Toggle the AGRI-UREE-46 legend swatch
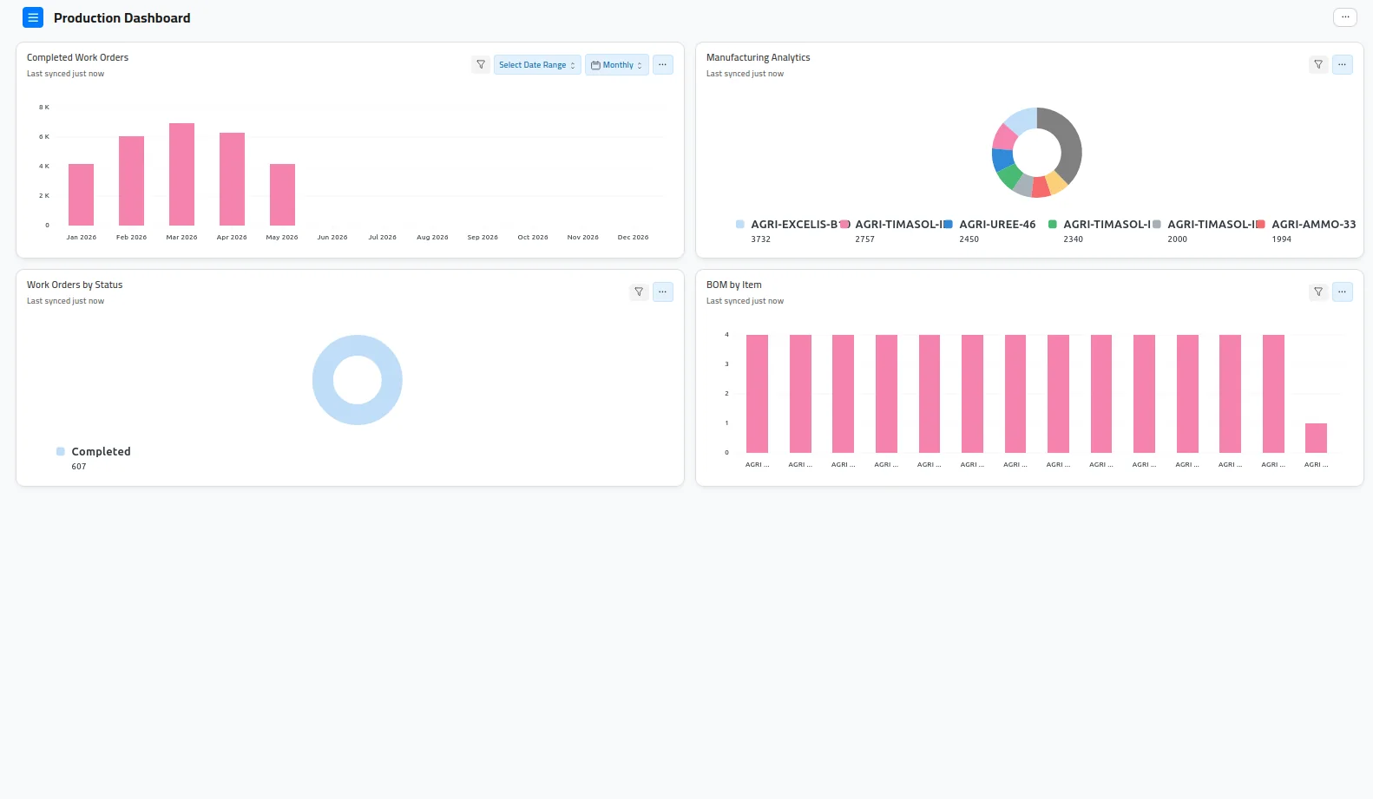Image resolution: width=1373 pixels, height=799 pixels. point(949,225)
